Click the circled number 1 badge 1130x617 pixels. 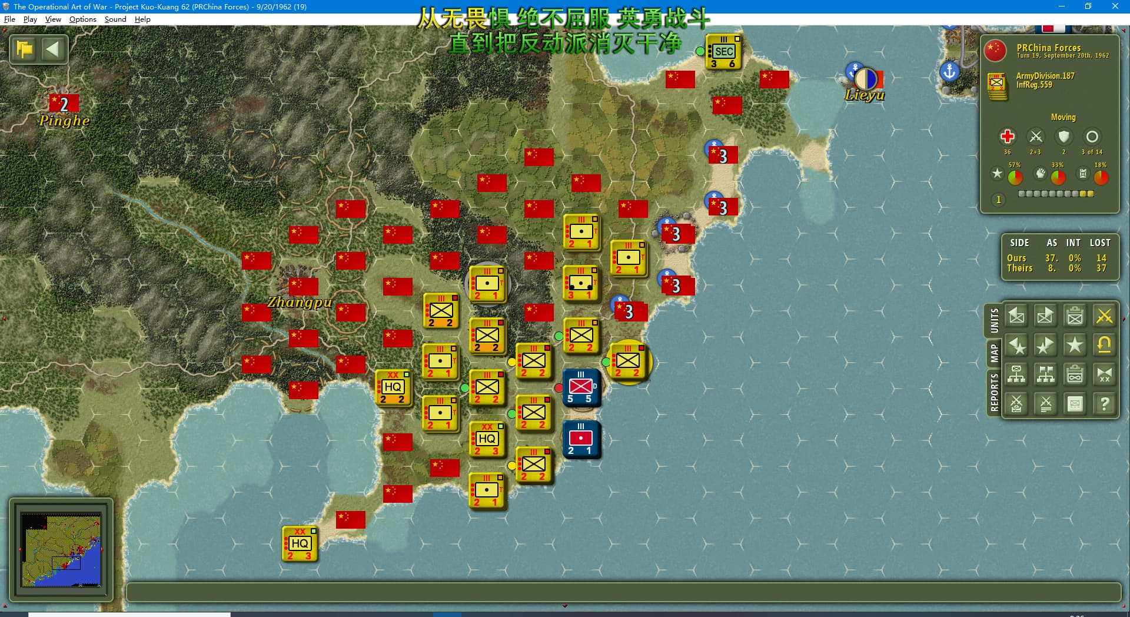998,200
